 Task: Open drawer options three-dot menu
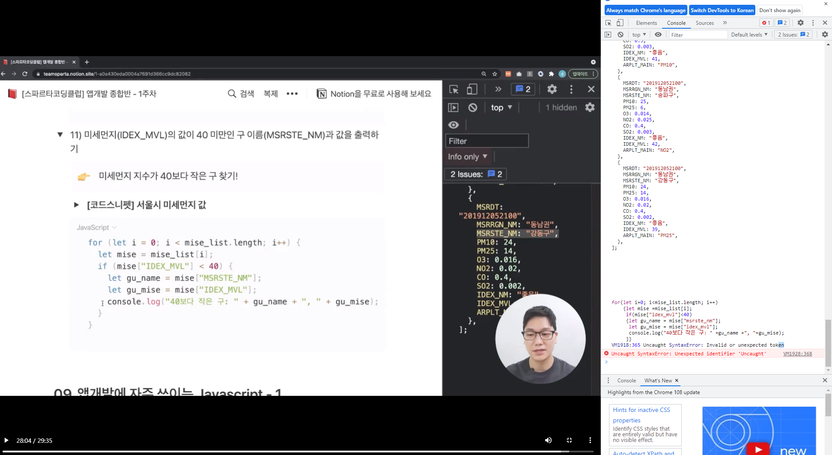click(609, 380)
